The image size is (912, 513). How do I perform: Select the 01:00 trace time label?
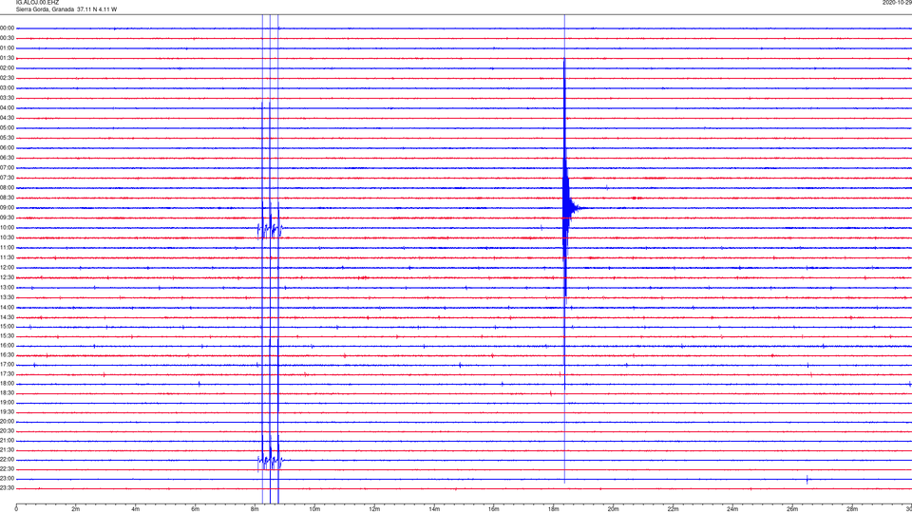pos(8,48)
